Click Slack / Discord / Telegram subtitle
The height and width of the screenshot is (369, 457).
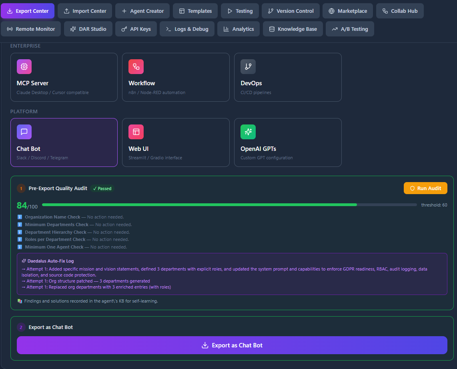tap(42, 158)
